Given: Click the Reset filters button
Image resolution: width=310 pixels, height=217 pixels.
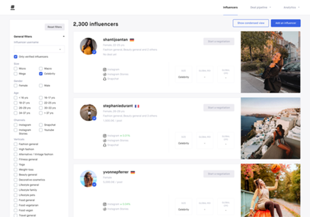Looking at the screenshot, I should (x=55, y=27).
